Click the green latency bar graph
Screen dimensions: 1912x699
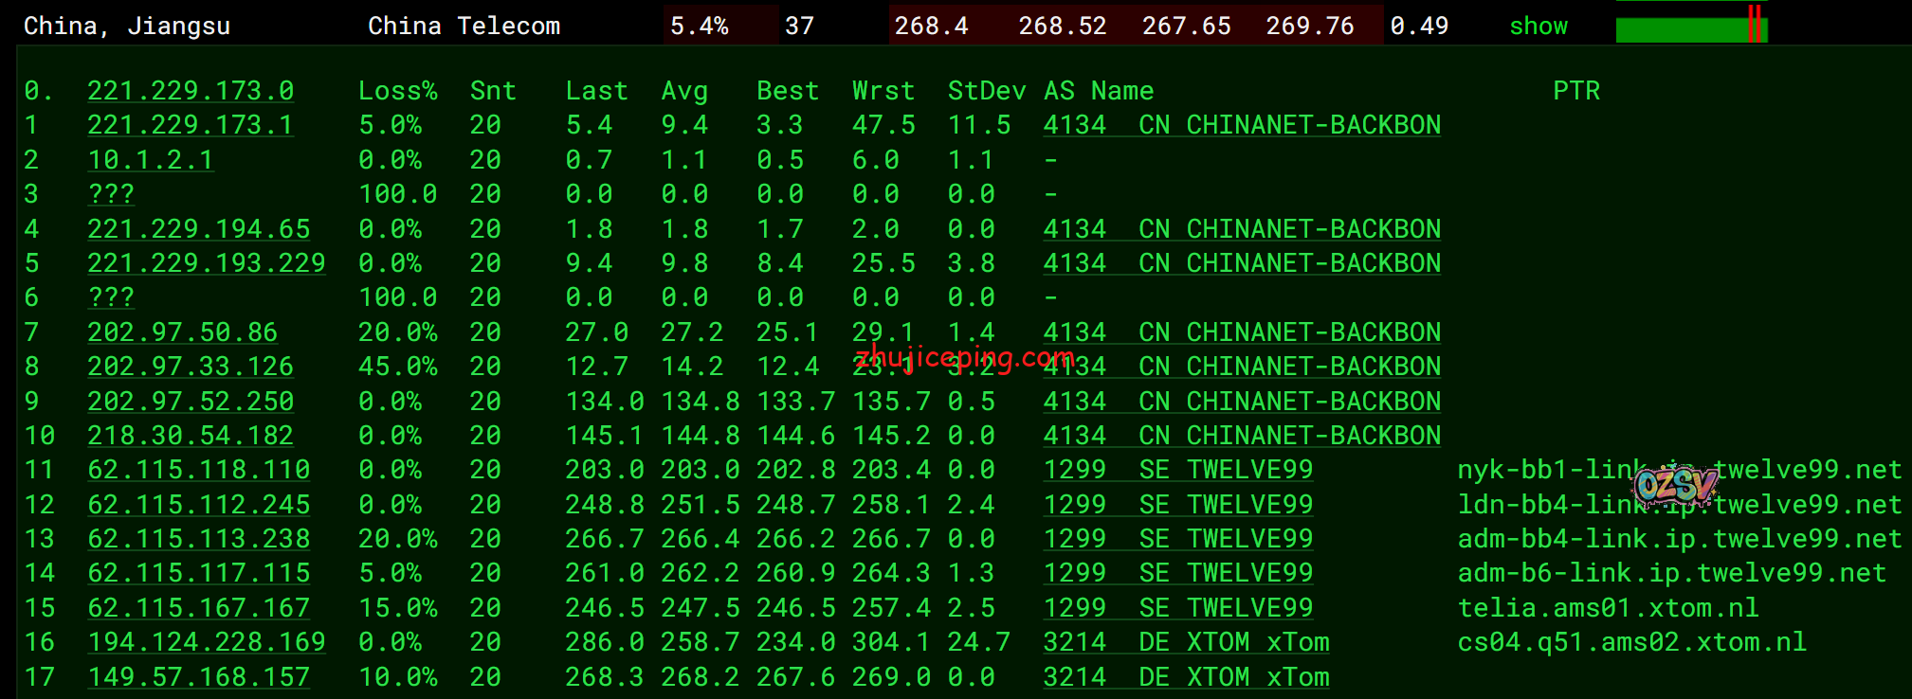tap(1690, 28)
